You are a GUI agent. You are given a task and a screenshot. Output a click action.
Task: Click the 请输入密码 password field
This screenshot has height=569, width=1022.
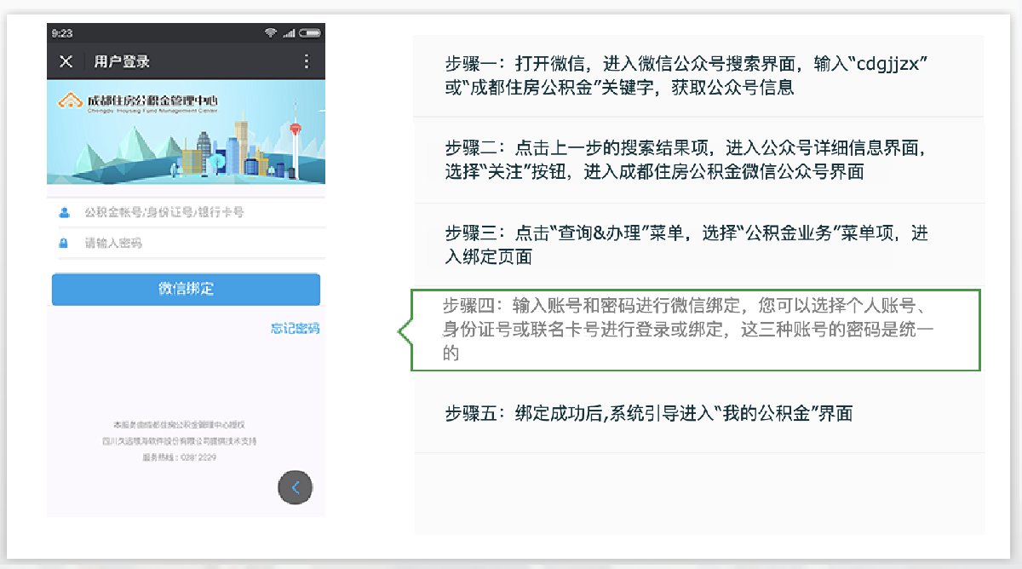click(x=186, y=243)
